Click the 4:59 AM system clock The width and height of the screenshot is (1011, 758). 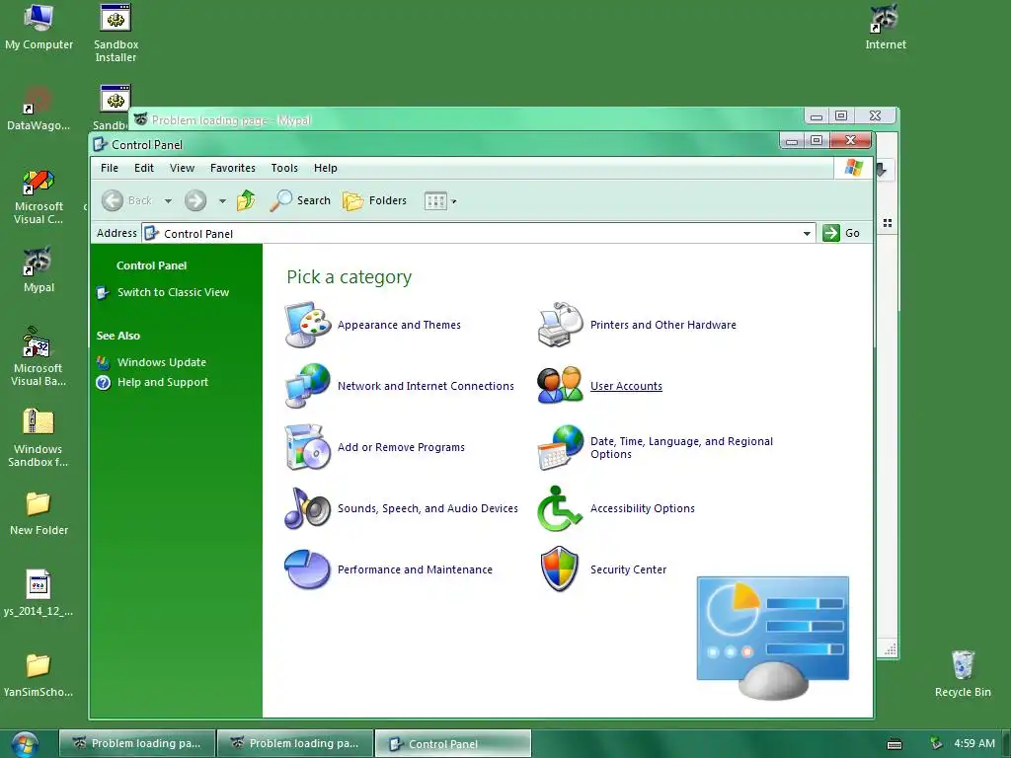click(974, 743)
